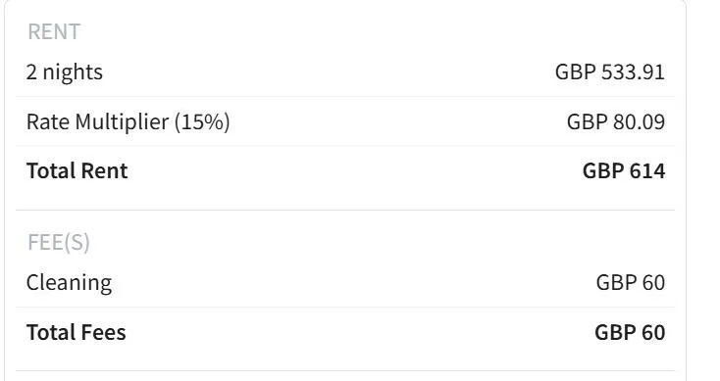This screenshot has width=720, height=381.
Task: Select the Cleaning fee label
Action: [x=69, y=283]
